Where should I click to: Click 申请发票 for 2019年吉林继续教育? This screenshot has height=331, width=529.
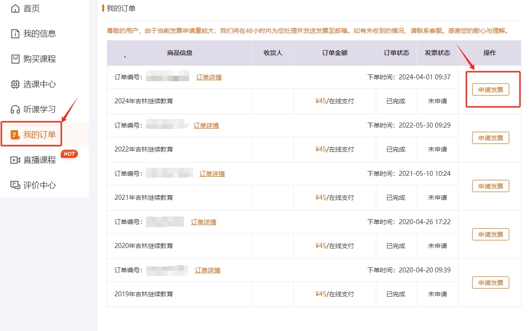pyautogui.click(x=490, y=283)
